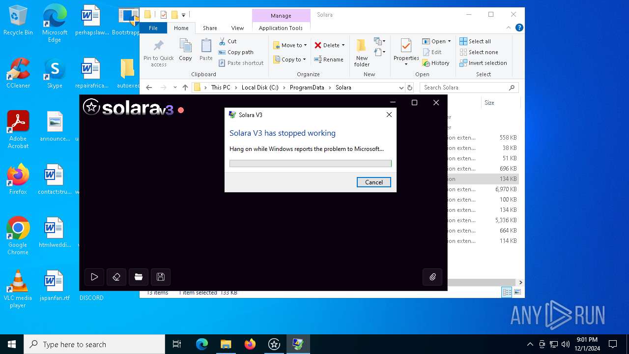Cancel the Windows error report
The image size is (629, 354).
373,182
